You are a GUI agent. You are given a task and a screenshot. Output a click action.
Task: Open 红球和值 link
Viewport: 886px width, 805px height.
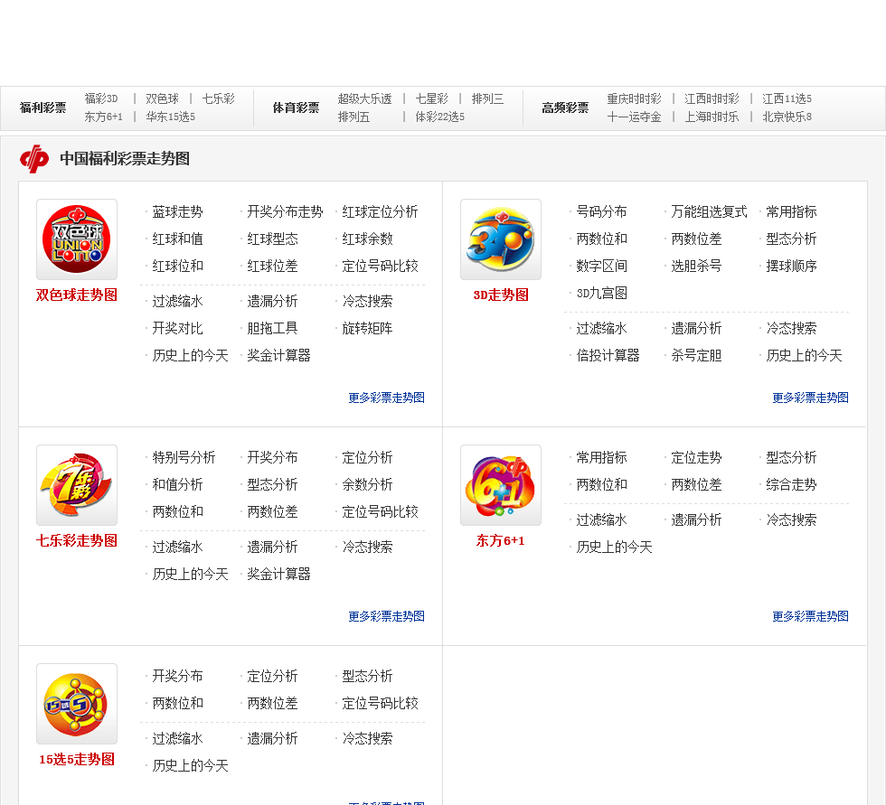click(177, 239)
